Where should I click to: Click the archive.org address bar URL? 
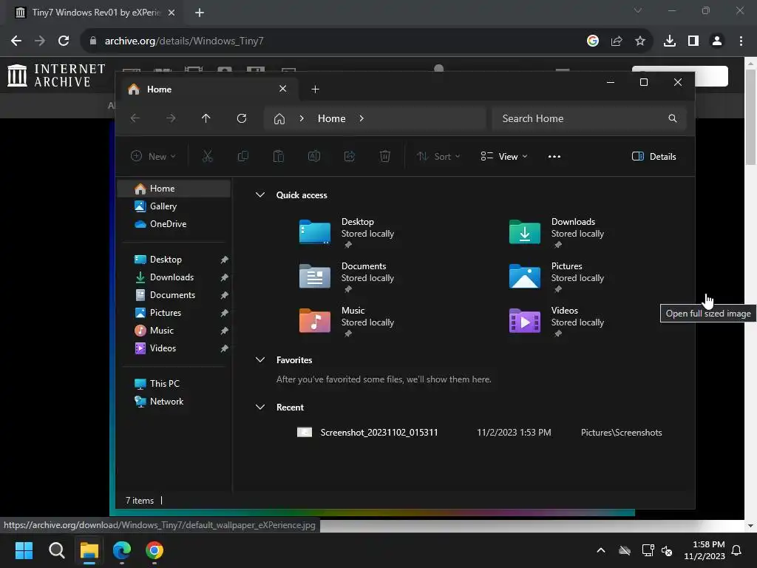tap(184, 41)
